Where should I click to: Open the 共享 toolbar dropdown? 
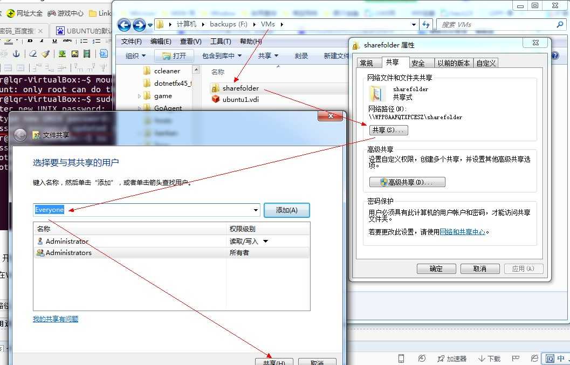click(268, 56)
